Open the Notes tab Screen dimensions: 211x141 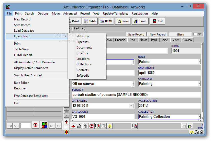[143, 40]
